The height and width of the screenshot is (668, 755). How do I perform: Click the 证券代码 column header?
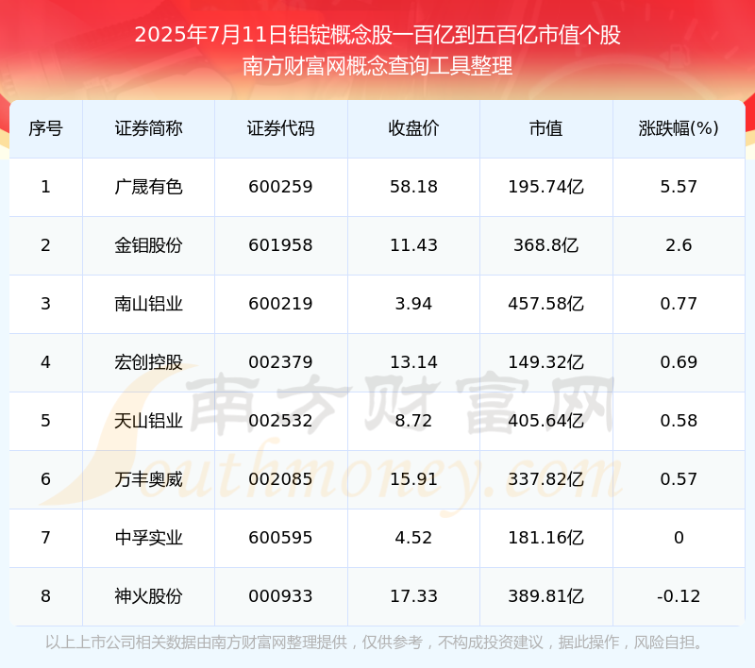pyautogui.click(x=280, y=128)
